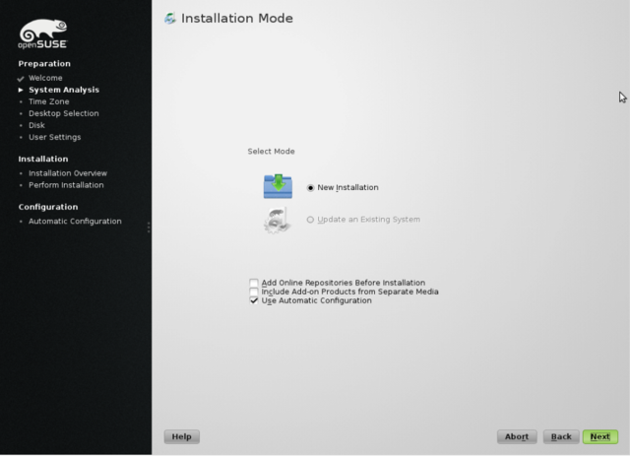630x456 pixels.
Task: Click the Installation Overview step
Action: coord(68,173)
